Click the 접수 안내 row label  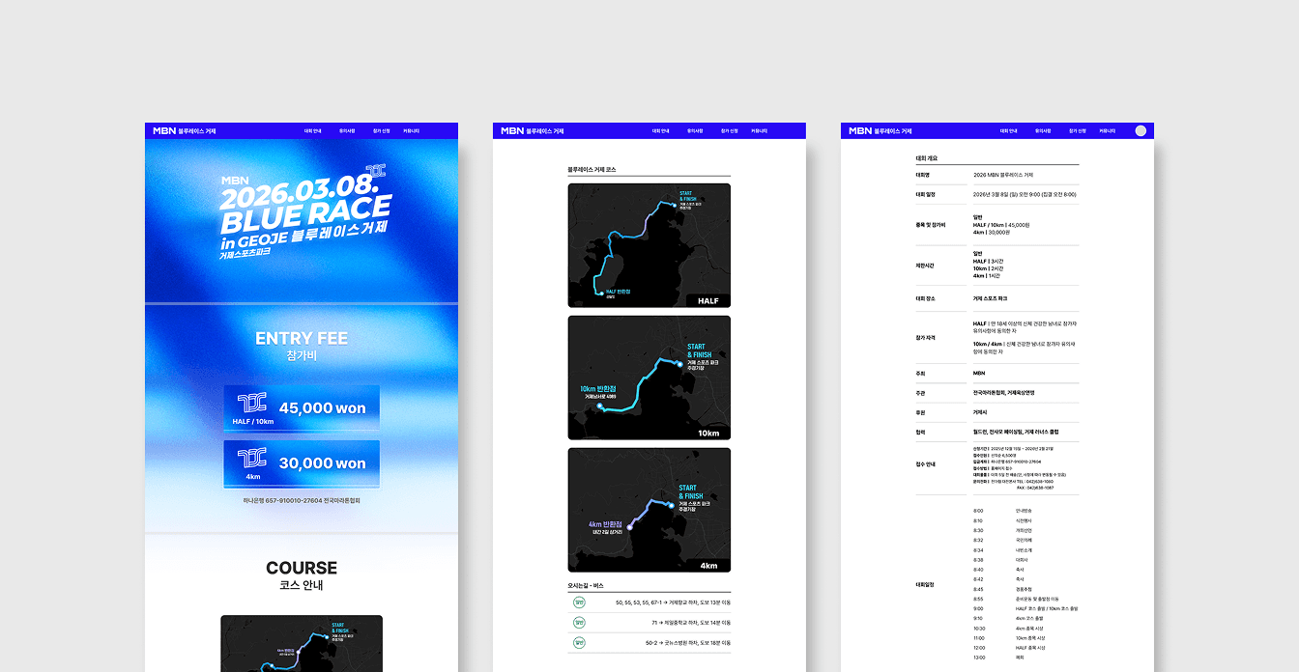pyautogui.click(x=926, y=464)
